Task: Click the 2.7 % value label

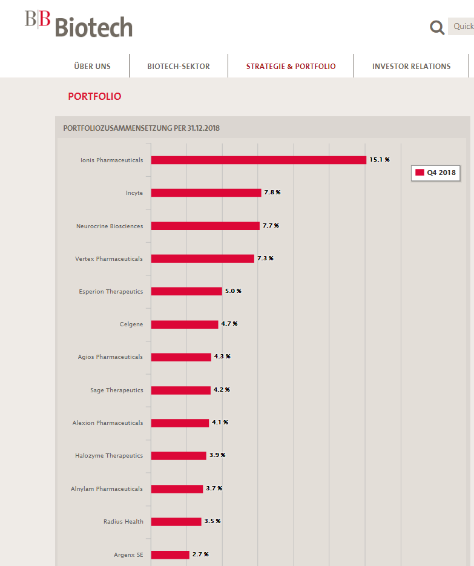Action: click(x=200, y=554)
